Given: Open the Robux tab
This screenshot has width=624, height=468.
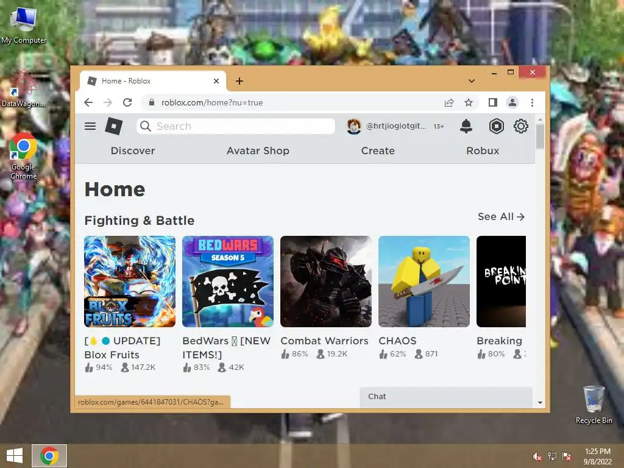Looking at the screenshot, I should pyautogui.click(x=483, y=151).
